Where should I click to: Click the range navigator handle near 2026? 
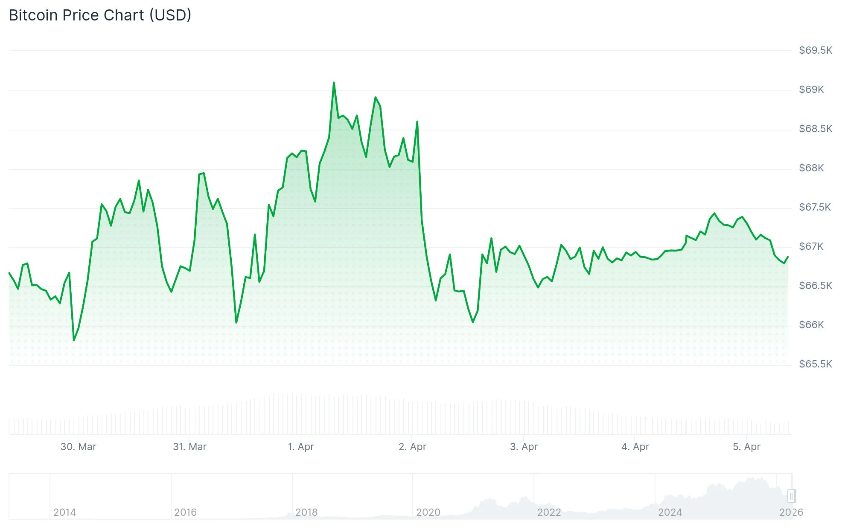791,496
